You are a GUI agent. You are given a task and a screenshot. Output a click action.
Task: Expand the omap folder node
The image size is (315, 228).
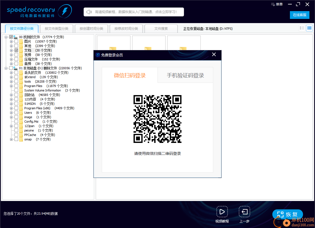[x=11, y=139]
